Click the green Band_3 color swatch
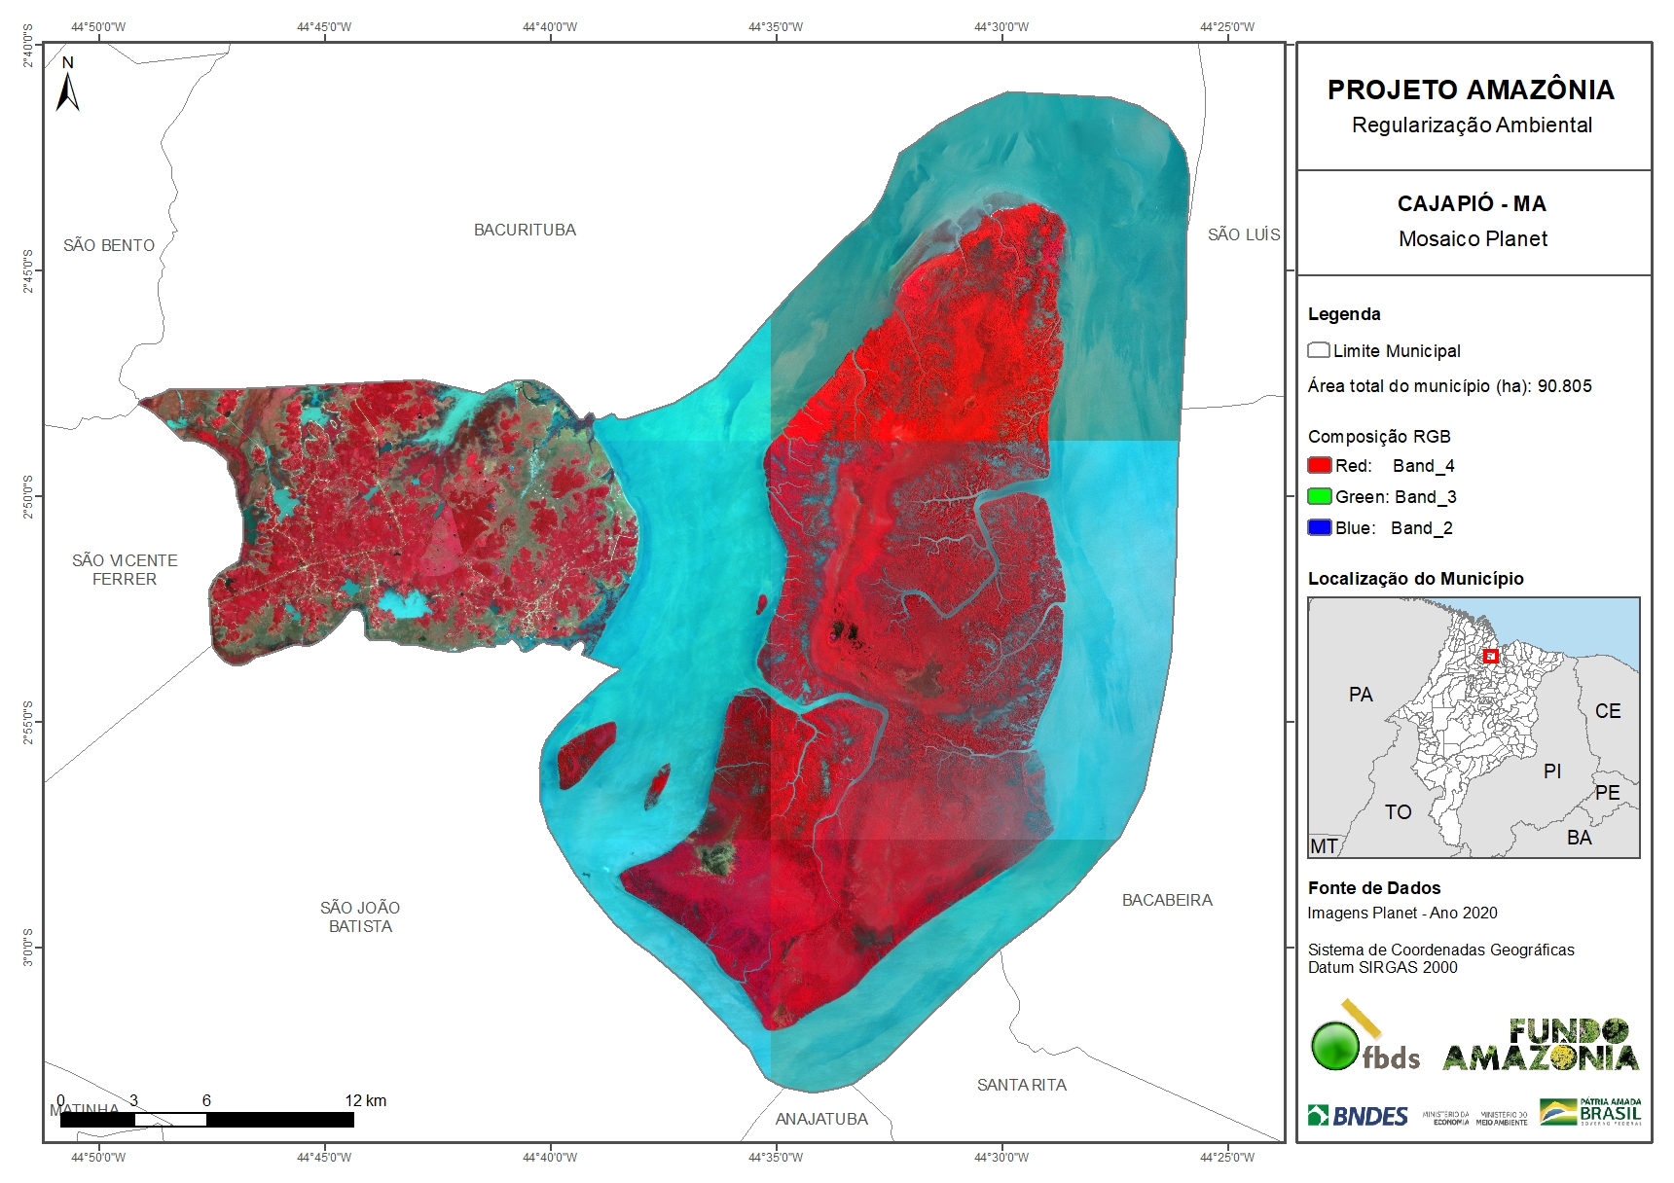Screen dimensions: 1674x1183 tap(1319, 497)
